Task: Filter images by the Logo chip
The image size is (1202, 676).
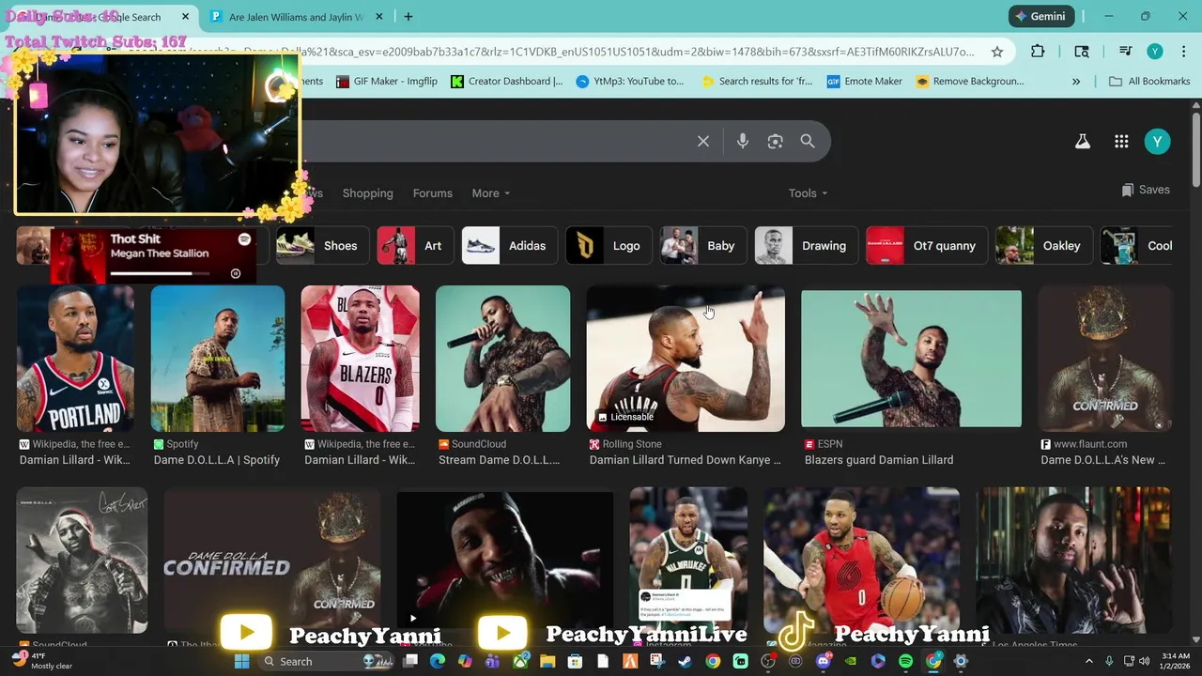Action: [608, 246]
